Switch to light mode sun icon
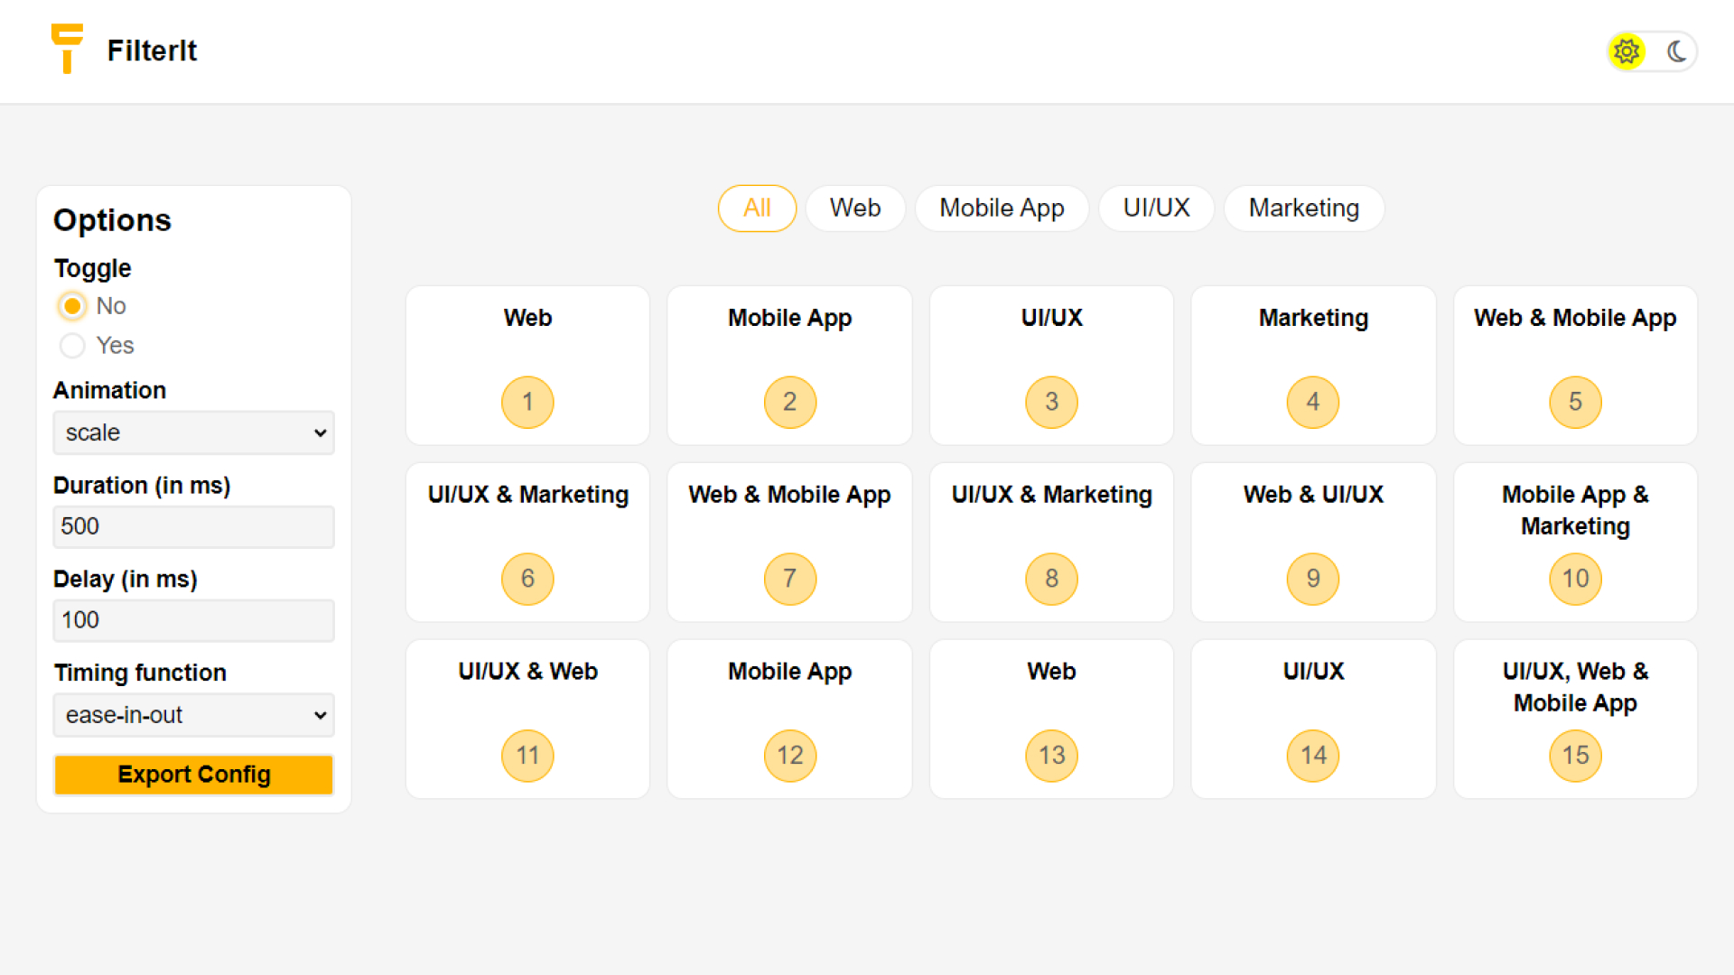The width and height of the screenshot is (1734, 975). (1627, 51)
